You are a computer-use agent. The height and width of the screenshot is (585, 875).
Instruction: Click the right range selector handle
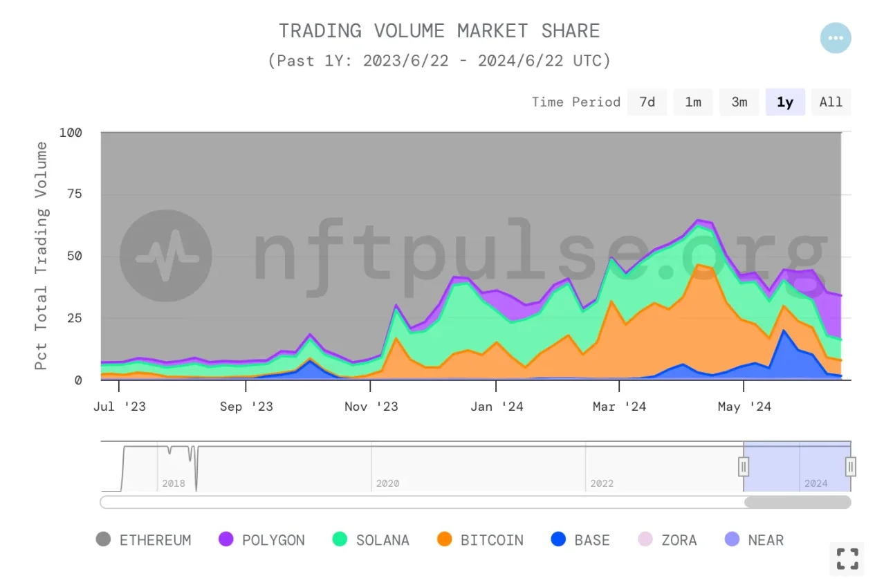click(851, 467)
